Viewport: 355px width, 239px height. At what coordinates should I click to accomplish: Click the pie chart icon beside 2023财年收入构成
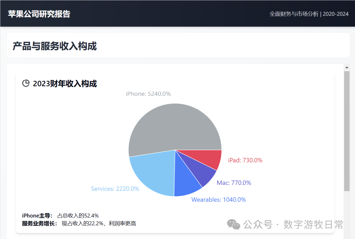(x=26, y=83)
